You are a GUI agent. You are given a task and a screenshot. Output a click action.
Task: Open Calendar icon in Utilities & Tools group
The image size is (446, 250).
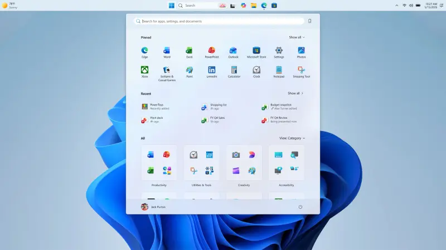click(x=210, y=155)
